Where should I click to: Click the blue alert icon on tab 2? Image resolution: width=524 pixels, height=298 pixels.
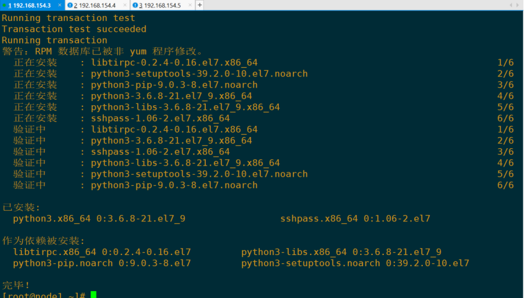(x=70, y=5)
